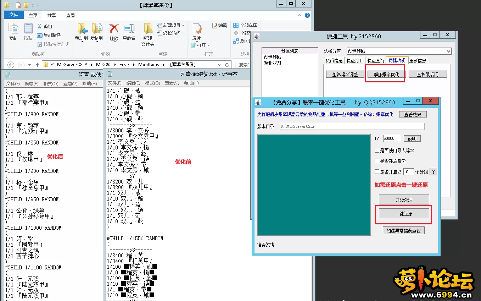Open the 选择分区 combo box dropdown

(448, 51)
